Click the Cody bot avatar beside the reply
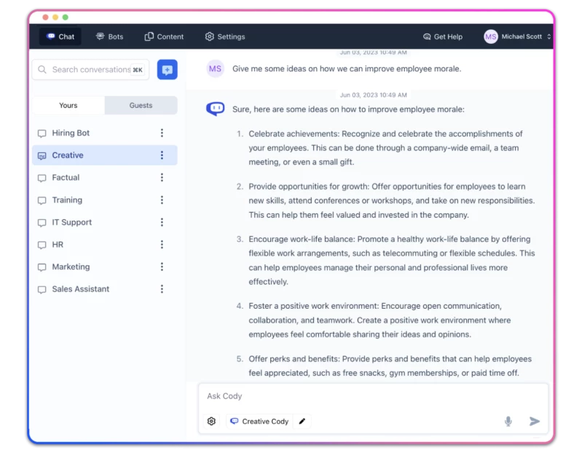The image size is (587, 472). click(215, 107)
